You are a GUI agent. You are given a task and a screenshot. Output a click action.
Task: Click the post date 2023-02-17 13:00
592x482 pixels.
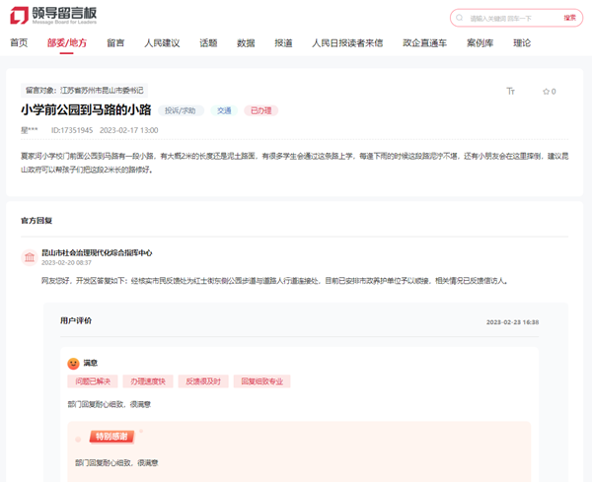(128, 130)
